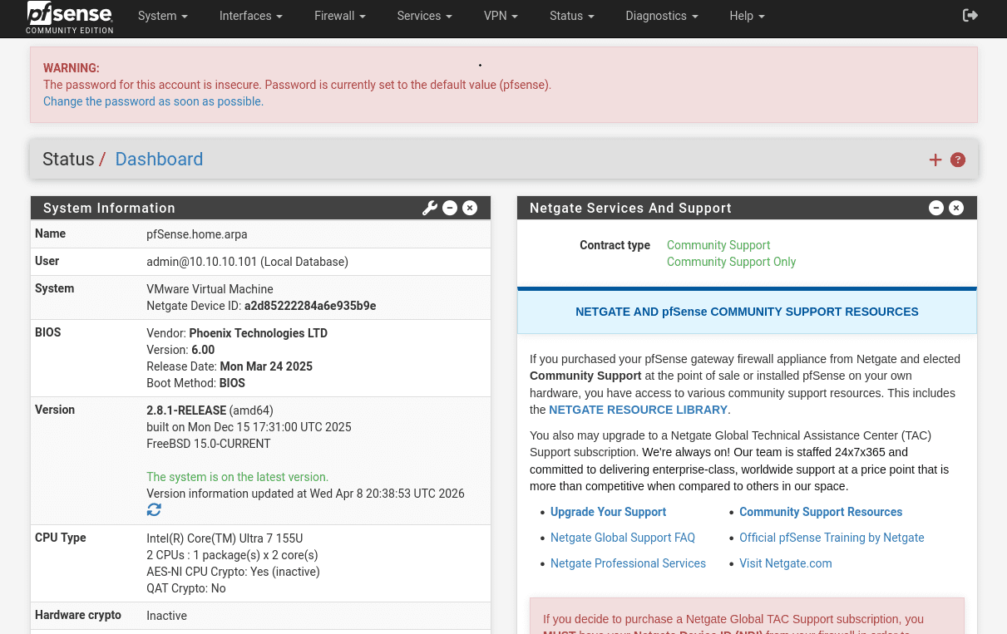1007x634 pixels.
Task: Collapse the System Information widget
Action: [450, 208]
